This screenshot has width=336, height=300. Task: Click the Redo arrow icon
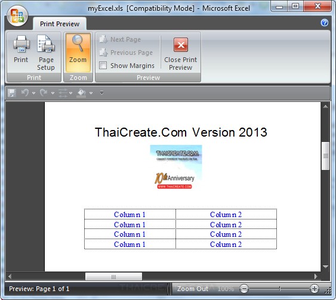coord(44,92)
